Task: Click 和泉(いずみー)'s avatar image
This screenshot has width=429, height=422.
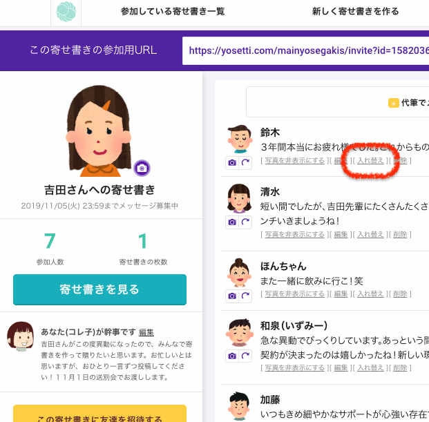Action: click(x=240, y=332)
